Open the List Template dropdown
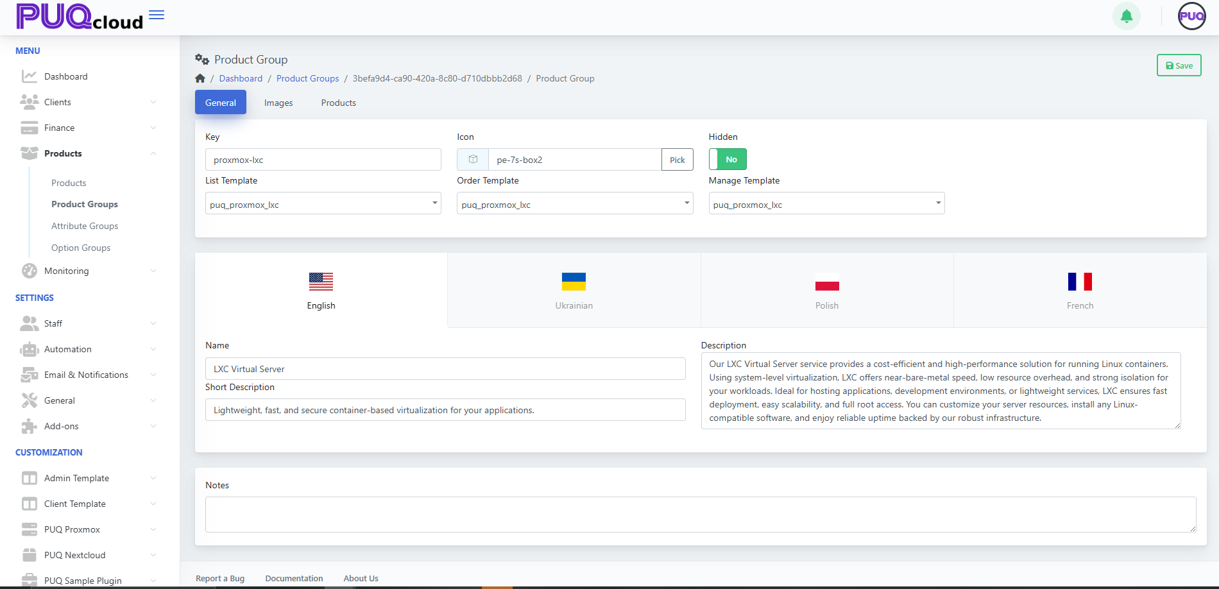Image resolution: width=1219 pixels, height=589 pixels. coord(323,203)
